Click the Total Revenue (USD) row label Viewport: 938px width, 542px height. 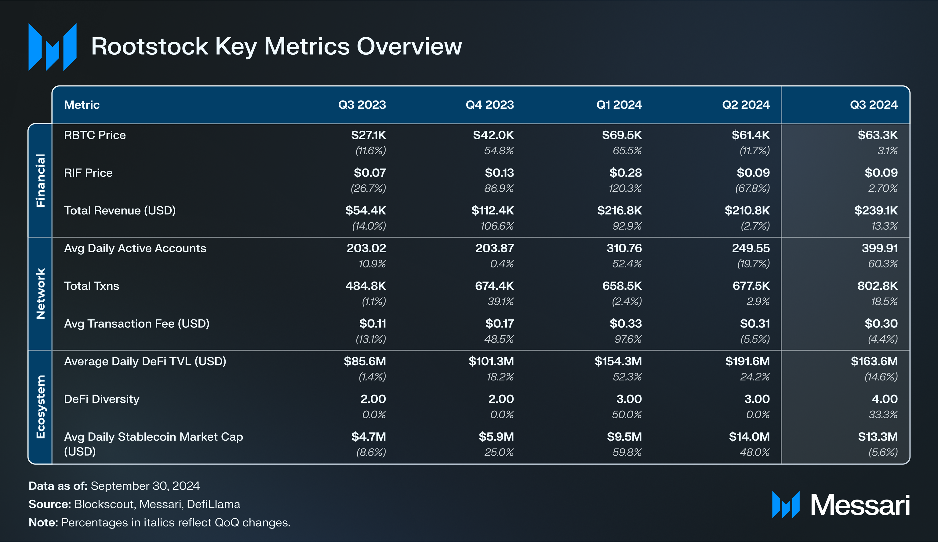point(120,211)
